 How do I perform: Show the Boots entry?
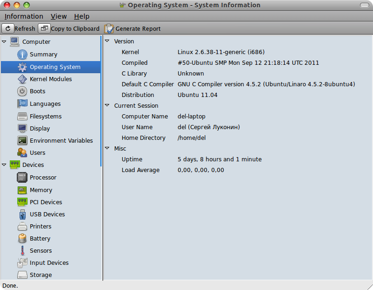pyautogui.click(x=37, y=91)
